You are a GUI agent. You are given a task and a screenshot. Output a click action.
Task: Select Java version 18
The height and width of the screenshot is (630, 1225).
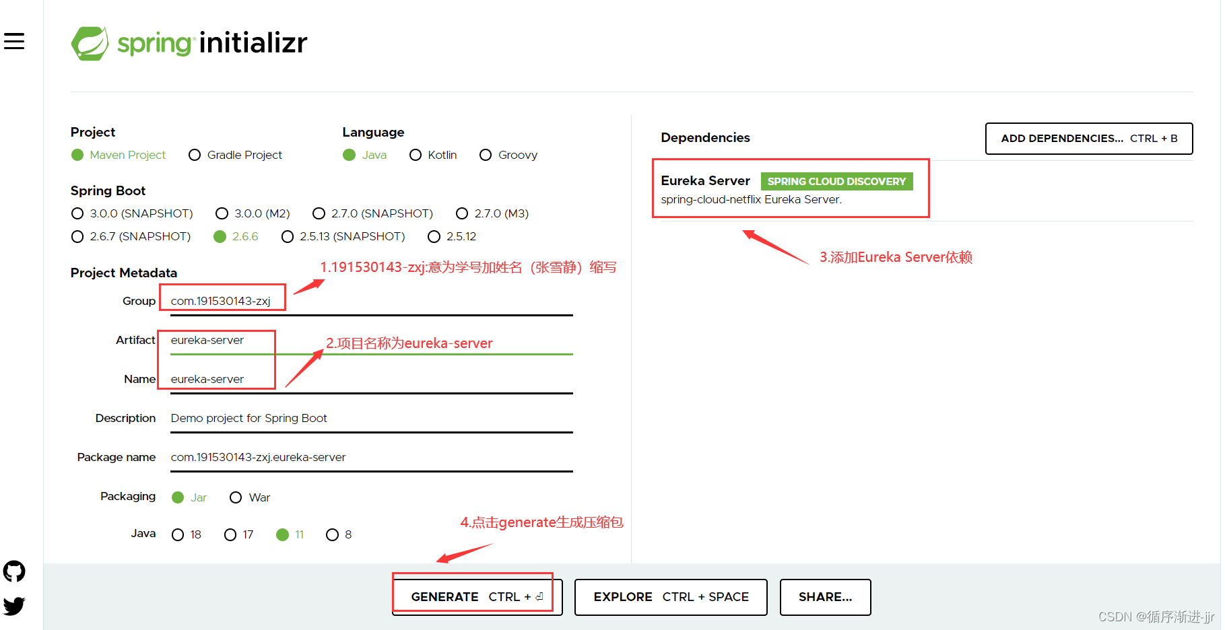(178, 534)
